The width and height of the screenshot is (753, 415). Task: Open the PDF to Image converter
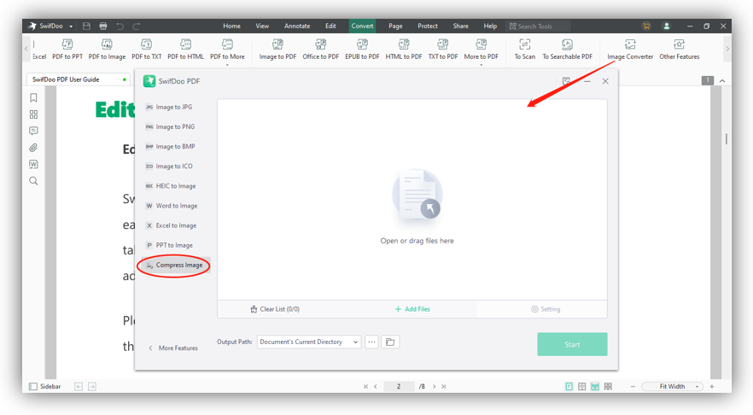click(x=107, y=50)
